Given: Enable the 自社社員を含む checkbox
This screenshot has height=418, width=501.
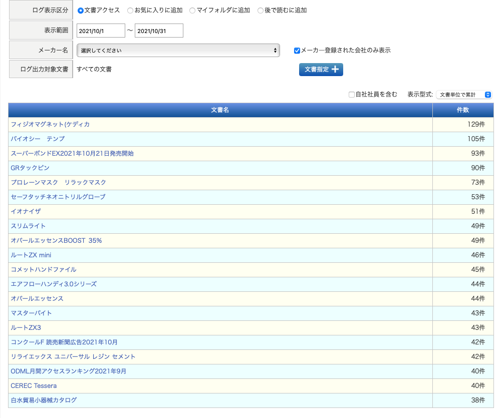Looking at the screenshot, I should (352, 95).
